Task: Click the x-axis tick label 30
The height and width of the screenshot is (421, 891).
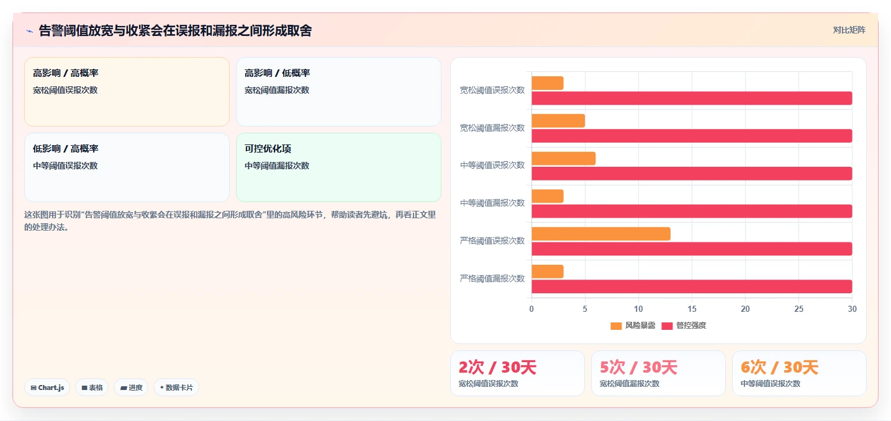Action: pyautogui.click(x=853, y=309)
